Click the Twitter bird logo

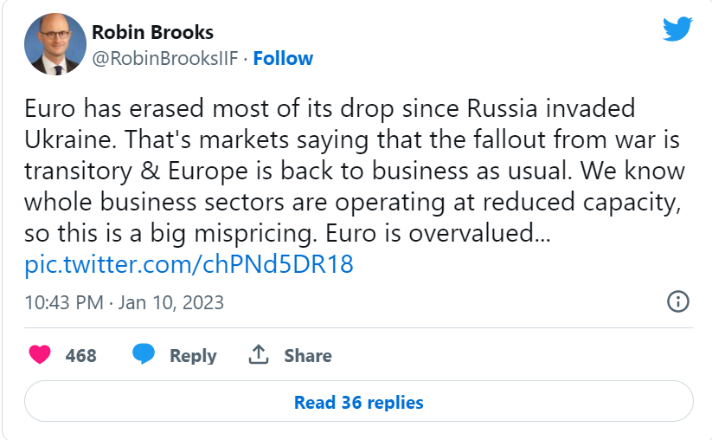click(x=677, y=30)
